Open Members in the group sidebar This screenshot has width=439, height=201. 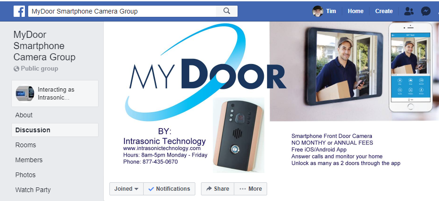tap(29, 160)
